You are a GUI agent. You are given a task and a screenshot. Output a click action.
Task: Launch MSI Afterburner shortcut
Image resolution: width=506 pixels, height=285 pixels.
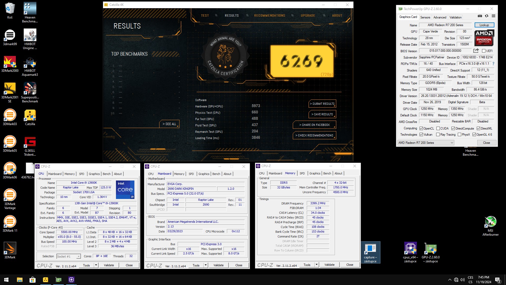[490, 226]
